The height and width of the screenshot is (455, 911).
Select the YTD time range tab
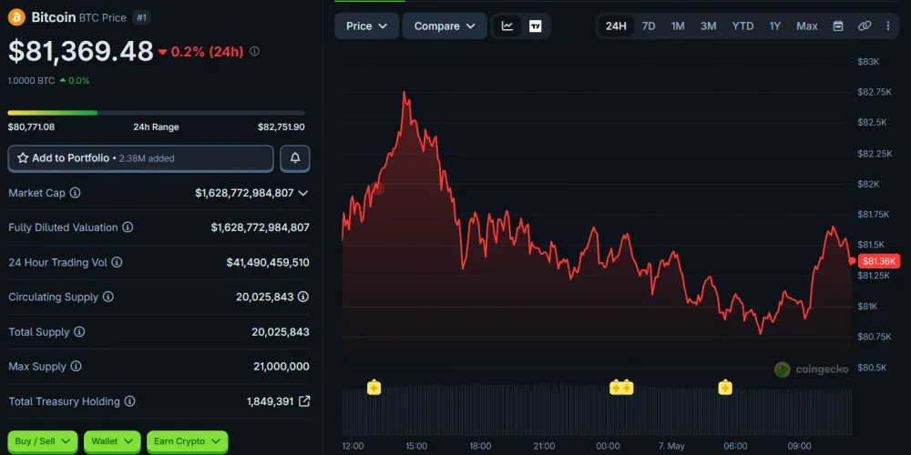point(742,26)
